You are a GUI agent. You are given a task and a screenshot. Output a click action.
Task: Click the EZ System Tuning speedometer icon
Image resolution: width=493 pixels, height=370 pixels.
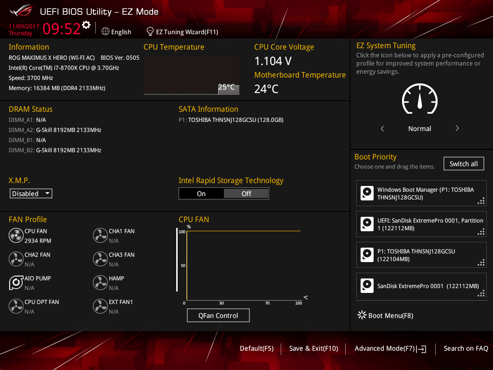[420, 99]
